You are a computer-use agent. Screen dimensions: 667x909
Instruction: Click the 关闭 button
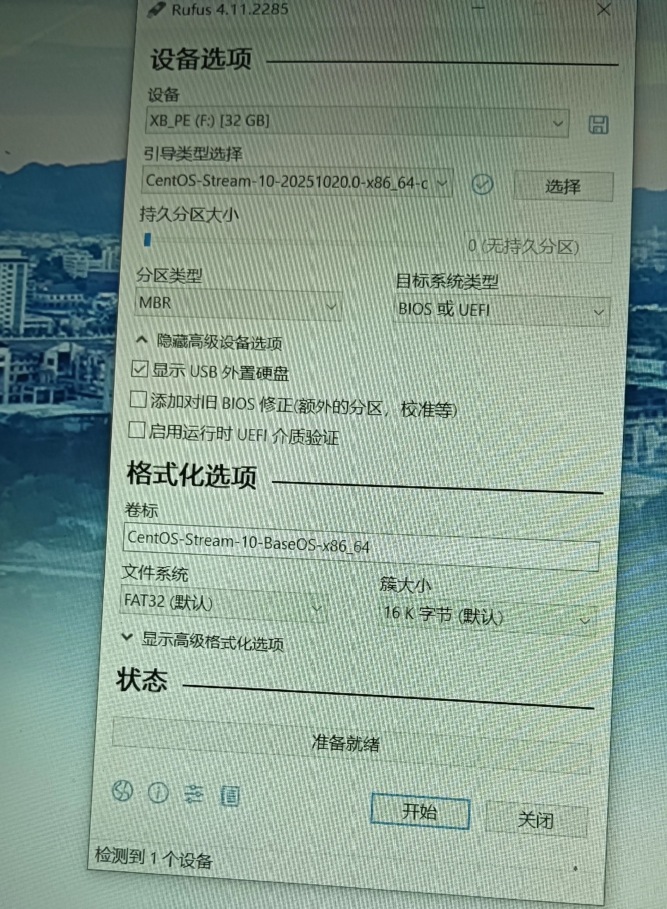pyautogui.click(x=536, y=819)
